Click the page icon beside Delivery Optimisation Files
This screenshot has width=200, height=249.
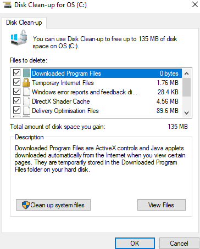click(26, 110)
